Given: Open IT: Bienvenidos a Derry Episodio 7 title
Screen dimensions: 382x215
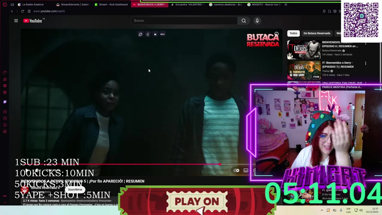Looking at the screenshot, I should pos(338,65).
